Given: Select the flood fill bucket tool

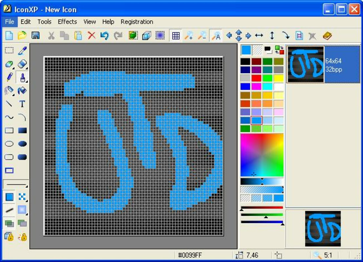Looking at the screenshot, I should [22, 90].
